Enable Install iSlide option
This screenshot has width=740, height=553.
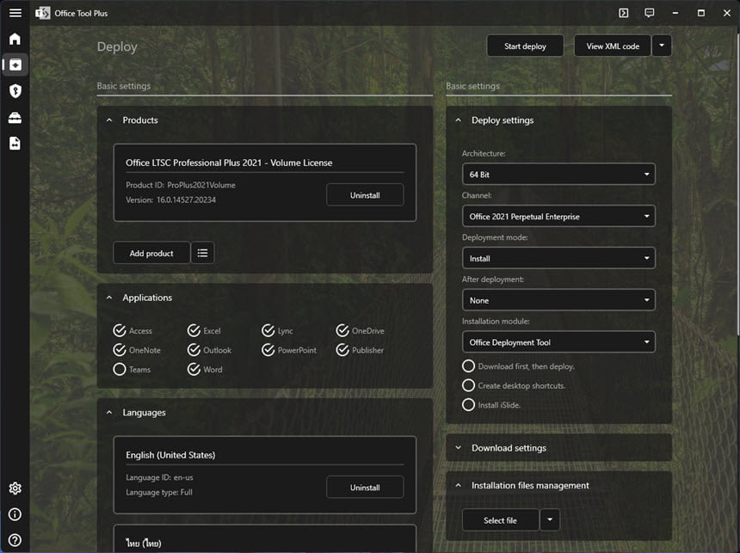pyautogui.click(x=491, y=405)
